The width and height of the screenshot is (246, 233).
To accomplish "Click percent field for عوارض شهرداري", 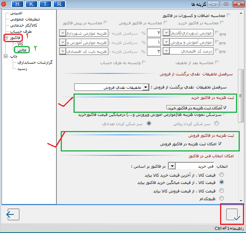I will [154, 33].
